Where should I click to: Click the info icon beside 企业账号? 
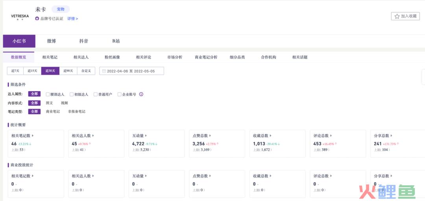(x=141, y=94)
